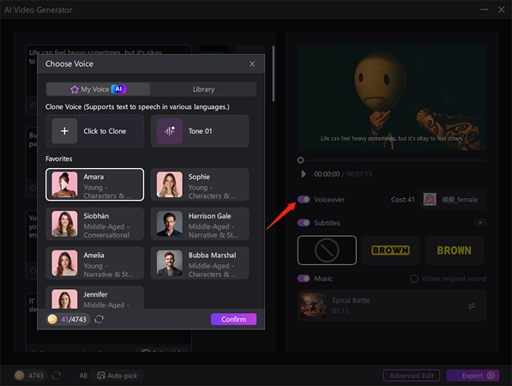Select the Amelia voice card
Screen dimensions: 512x386
94,263
